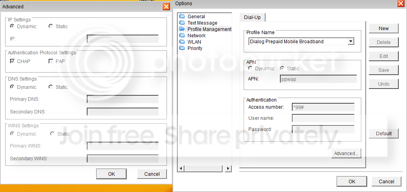Click the tree's left scroll arrow
The width and height of the screenshot is (407, 192).
click(x=181, y=169)
